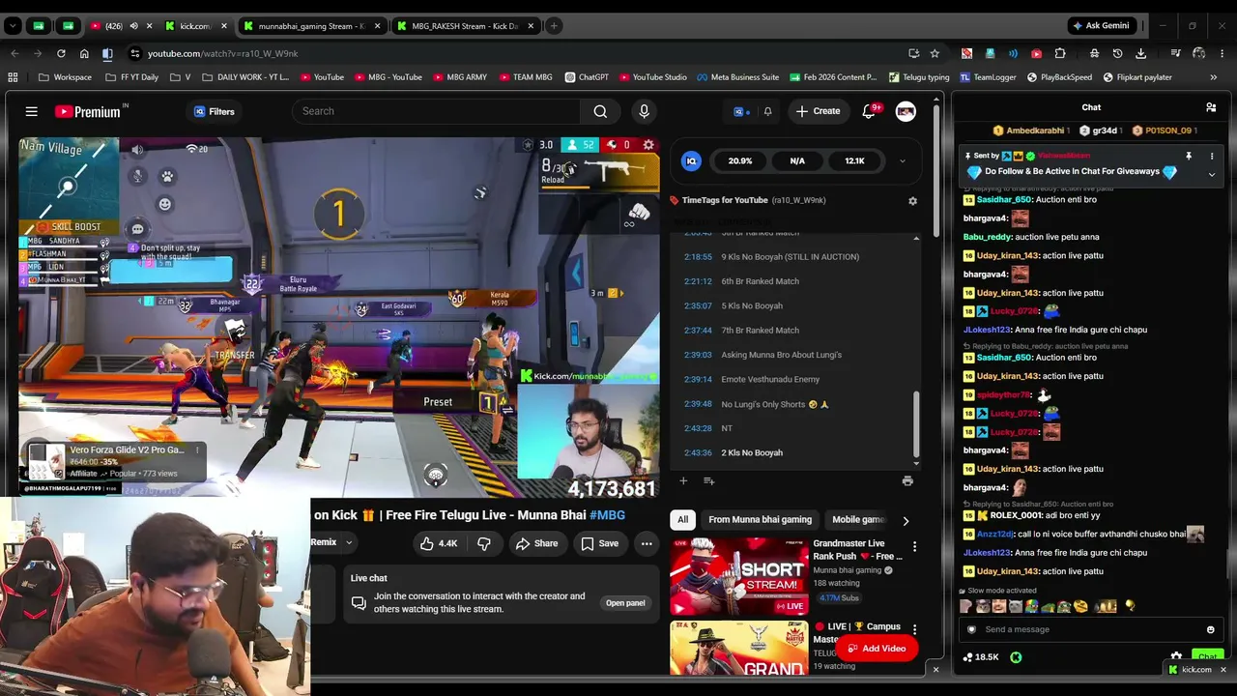Open the YouTube guide hamburger menu
1237x696 pixels.
point(32,111)
